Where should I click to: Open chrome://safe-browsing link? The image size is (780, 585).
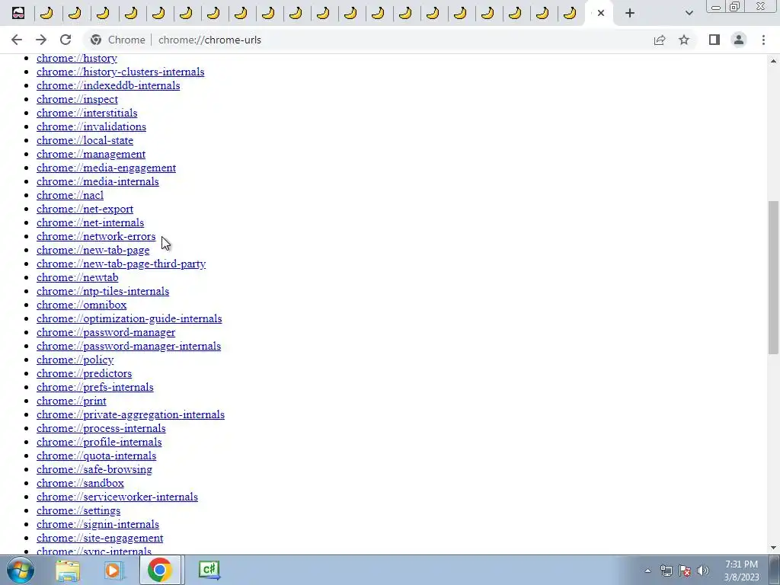click(94, 469)
